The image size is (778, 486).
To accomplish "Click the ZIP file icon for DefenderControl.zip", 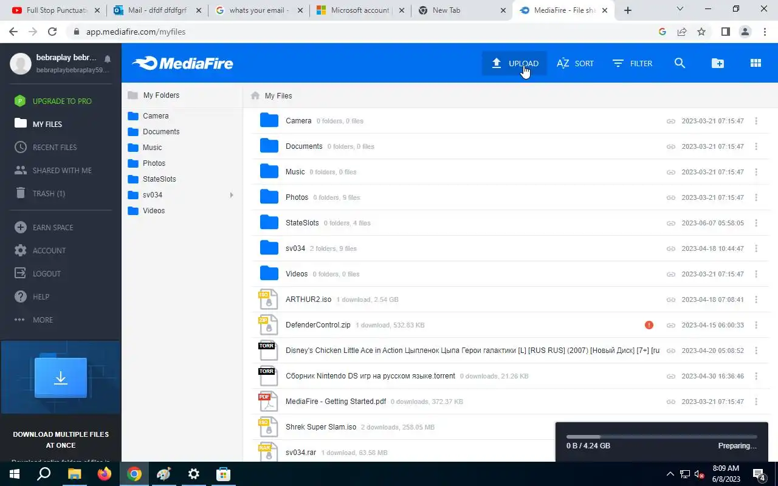I will point(268,325).
